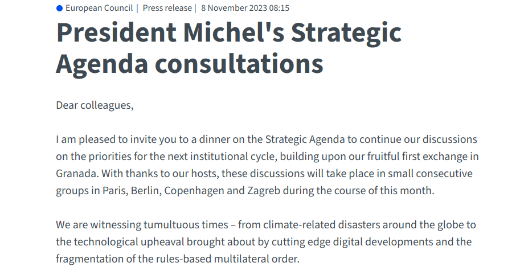This screenshot has height=279, width=520.
Task: Select the Press release category label
Action: pyautogui.click(x=167, y=8)
